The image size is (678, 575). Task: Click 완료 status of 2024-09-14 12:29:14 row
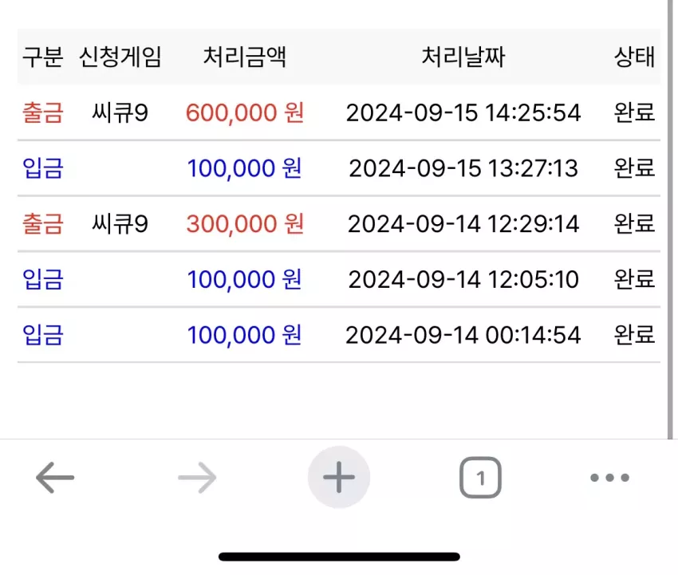(634, 224)
